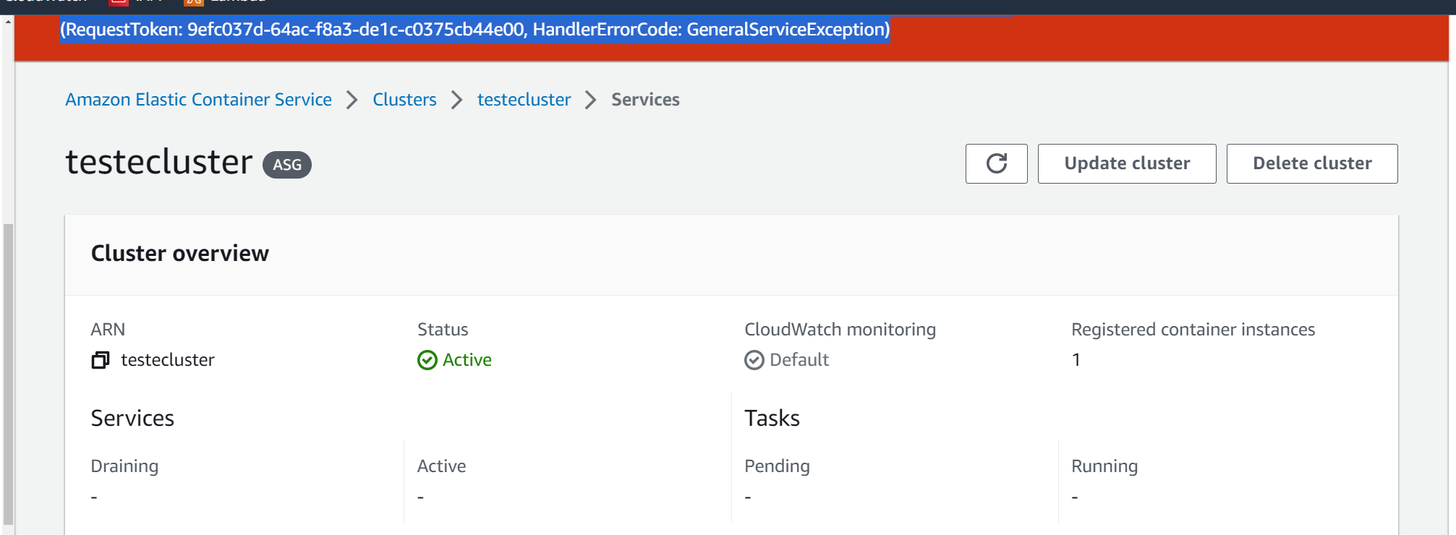This screenshot has height=535, width=1456.
Task: Click Update cluster button
Action: pos(1127,163)
